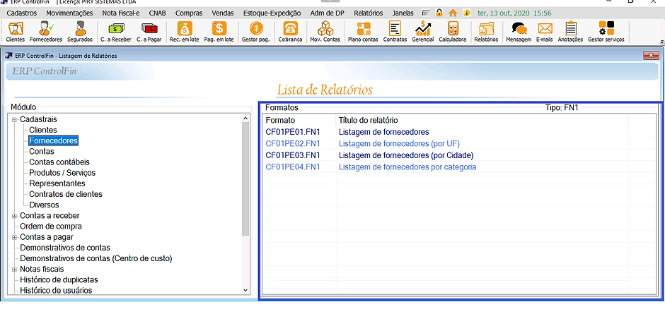Open the Cobrança phone icon
The height and width of the screenshot is (314, 665).
tap(290, 32)
